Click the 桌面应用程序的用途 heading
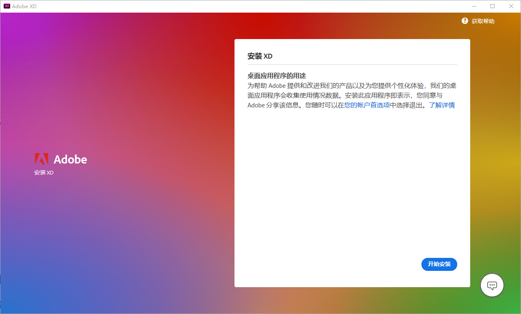 (x=276, y=76)
